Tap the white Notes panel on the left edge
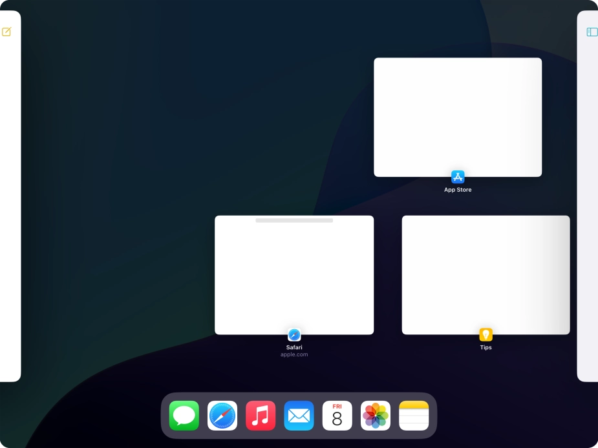 10,194
